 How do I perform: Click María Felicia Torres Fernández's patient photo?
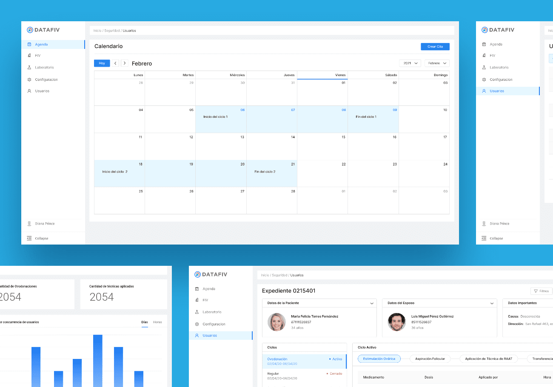coord(276,322)
